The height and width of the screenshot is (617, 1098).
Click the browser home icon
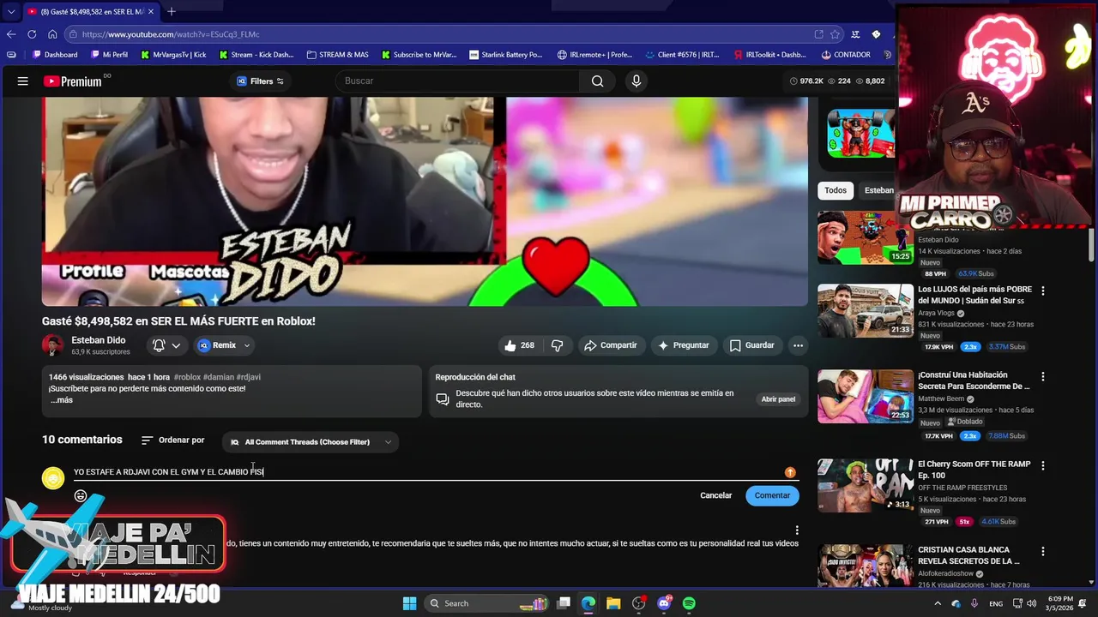(52, 34)
